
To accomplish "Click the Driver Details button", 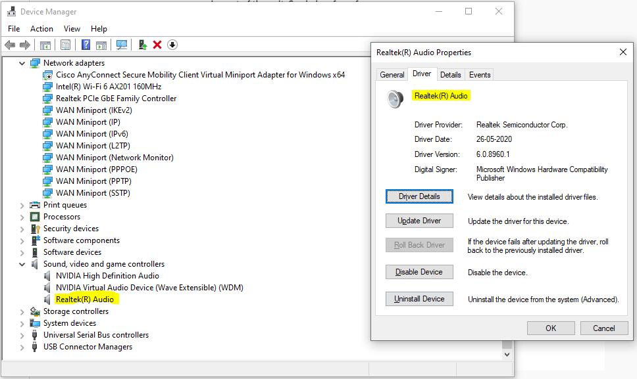I will coord(419,196).
